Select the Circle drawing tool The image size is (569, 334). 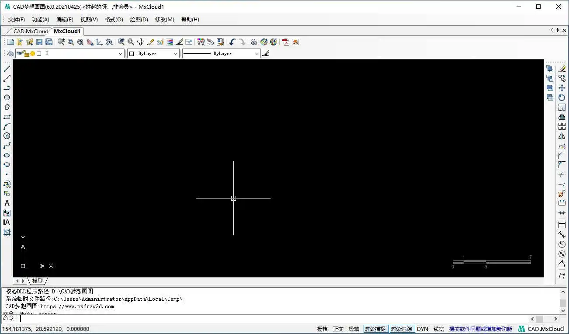[7, 136]
